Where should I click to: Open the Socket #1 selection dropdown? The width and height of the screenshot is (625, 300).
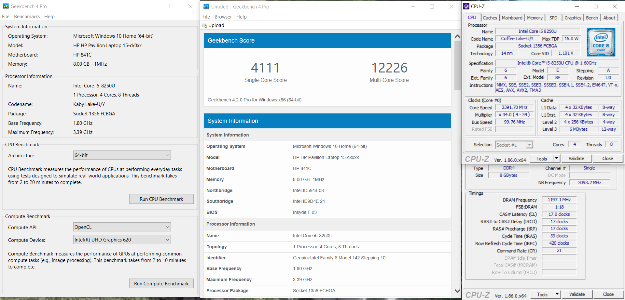click(514, 145)
